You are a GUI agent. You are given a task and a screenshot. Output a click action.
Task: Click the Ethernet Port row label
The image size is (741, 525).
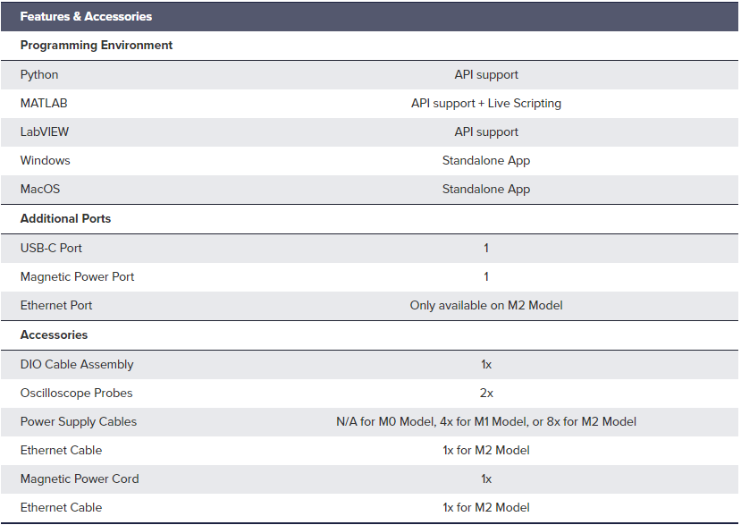56,306
